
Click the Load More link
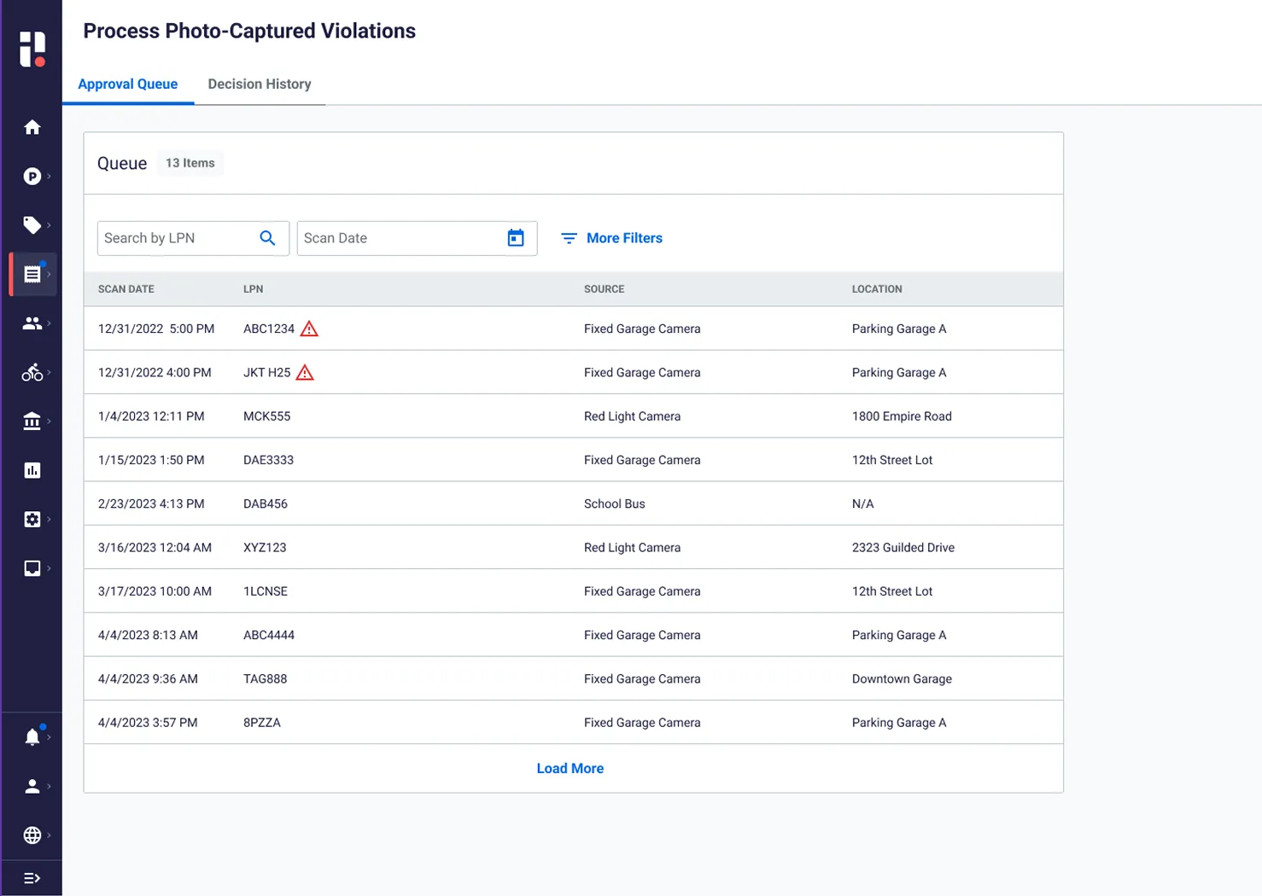pyautogui.click(x=570, y=768)
